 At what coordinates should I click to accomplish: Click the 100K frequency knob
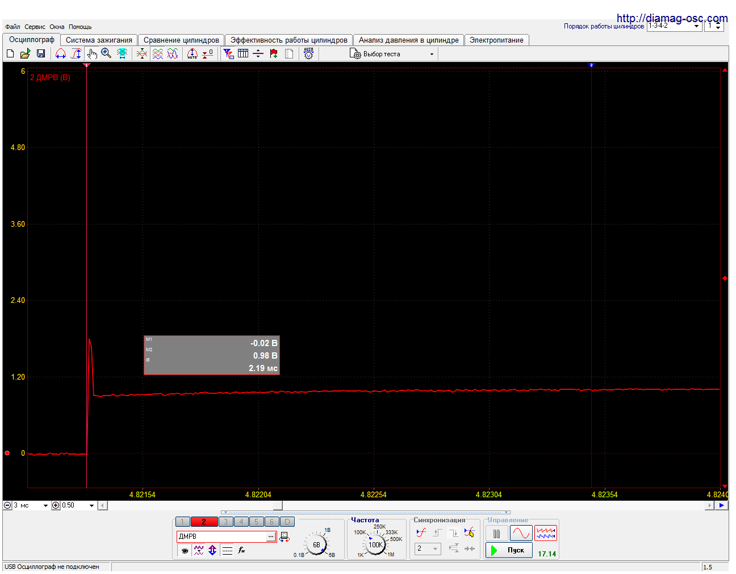(x=375, y=544)
